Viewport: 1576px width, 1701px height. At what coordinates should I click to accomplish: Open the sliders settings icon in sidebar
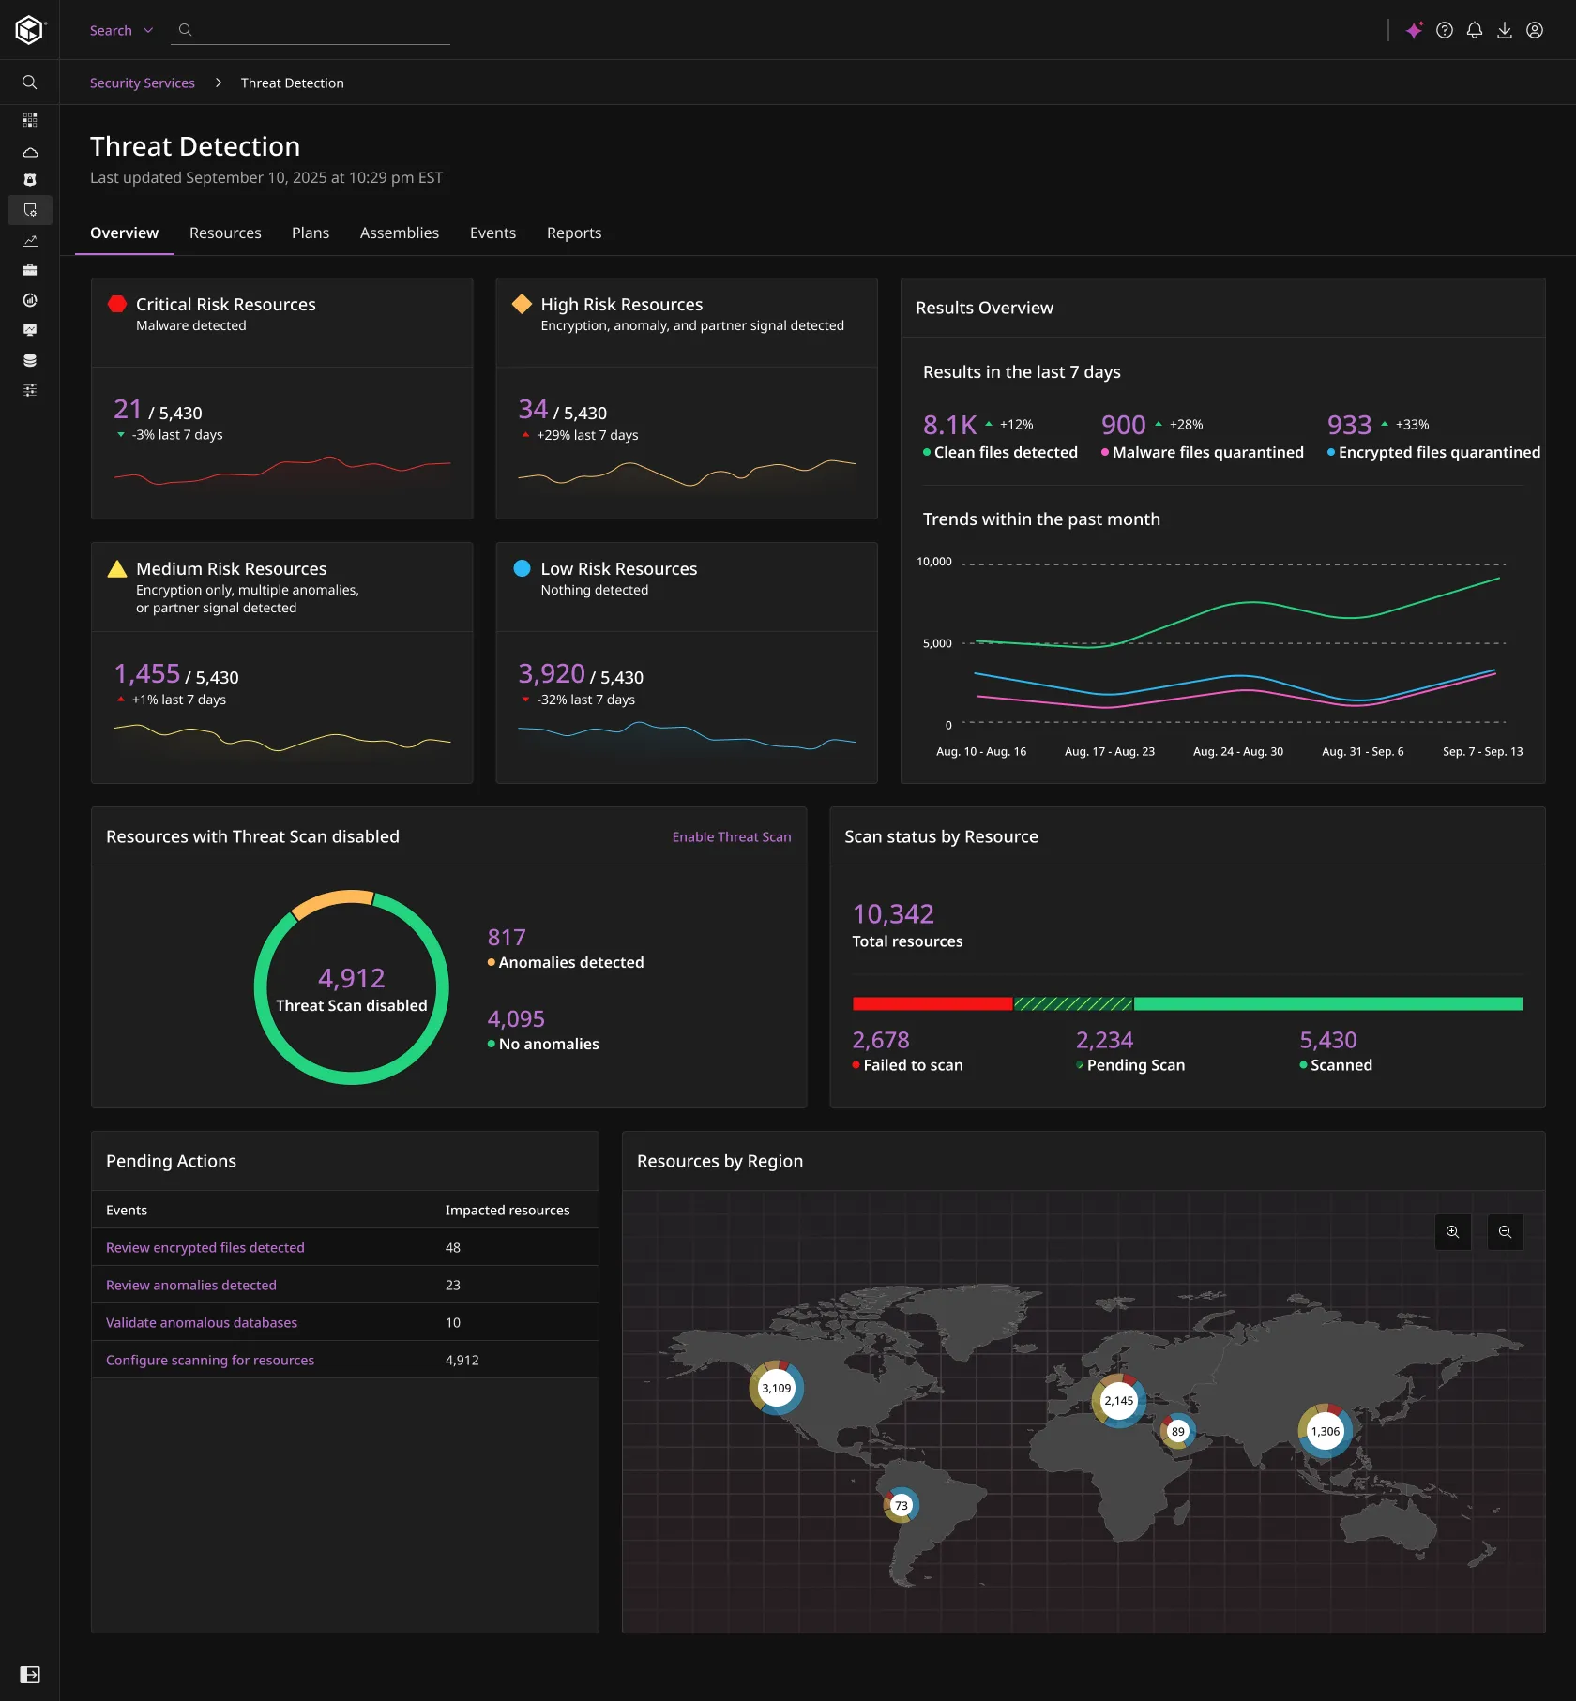coord(30,390)
